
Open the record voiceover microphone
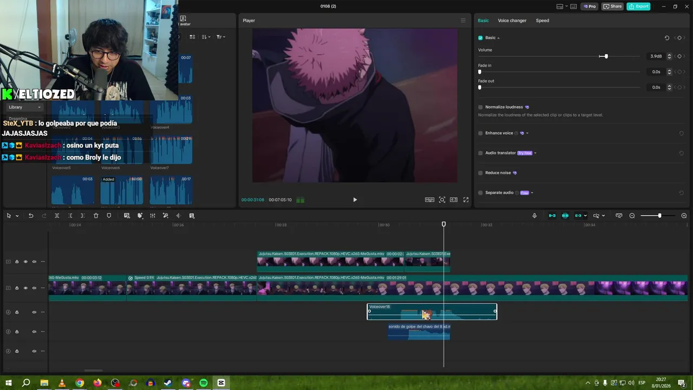[x=534, y=216]
